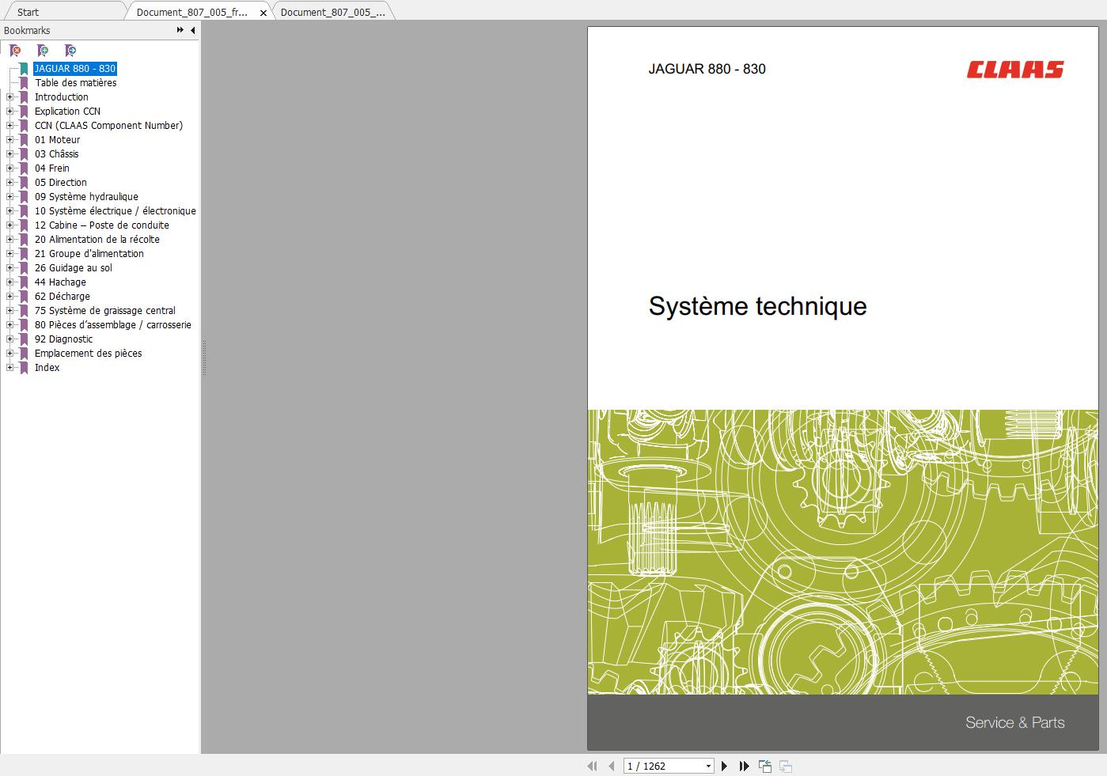Open the Index bookmark
This screenshot has height=776, width=1107.
47,368
